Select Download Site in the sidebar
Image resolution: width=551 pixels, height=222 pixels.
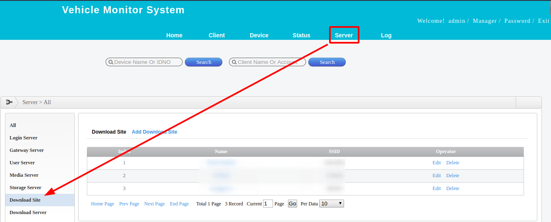25,200
